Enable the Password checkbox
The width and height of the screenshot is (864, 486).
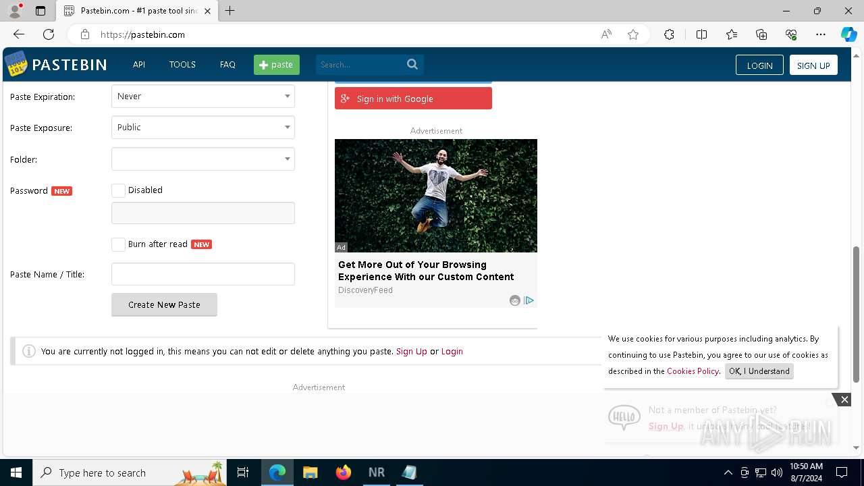click(x=118, y=190)
